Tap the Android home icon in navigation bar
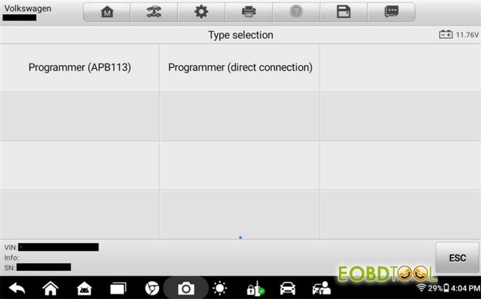This screenshot has height=299, width=481. pyautogui.click(x=50, y=288)
